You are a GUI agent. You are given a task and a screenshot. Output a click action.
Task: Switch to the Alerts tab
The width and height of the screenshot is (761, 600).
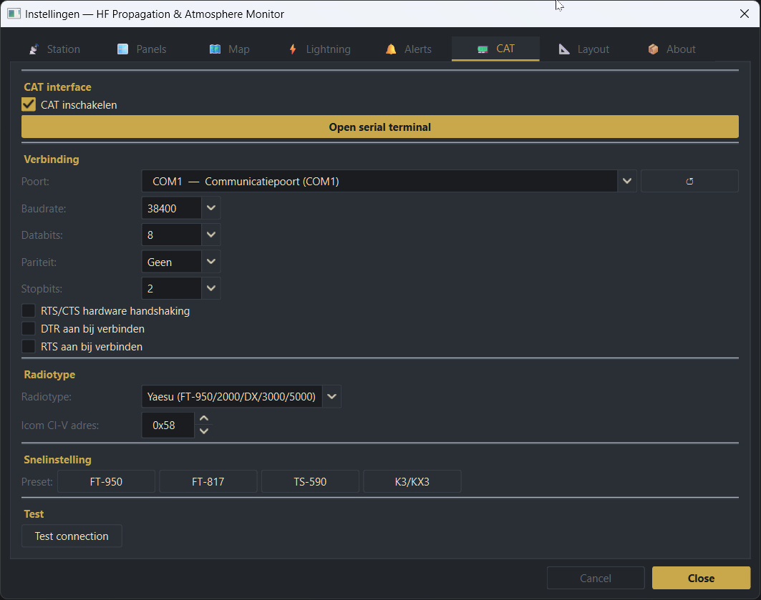point(408,49)
